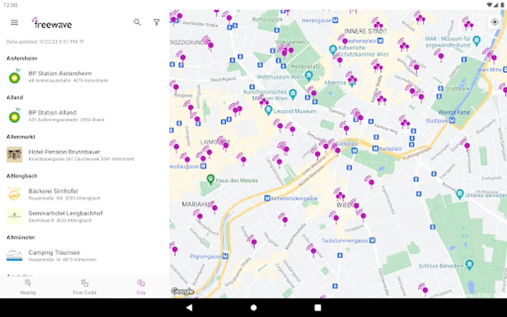
Task: Switch to the Nearby tab
Action: click(28, 287)
